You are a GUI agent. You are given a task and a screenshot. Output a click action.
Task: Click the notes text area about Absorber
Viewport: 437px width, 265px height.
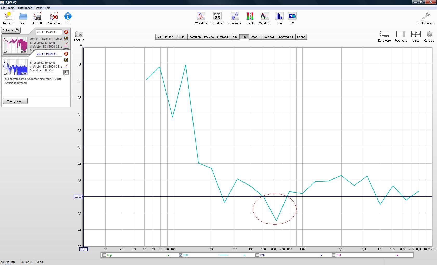click(x=36, y=87)
